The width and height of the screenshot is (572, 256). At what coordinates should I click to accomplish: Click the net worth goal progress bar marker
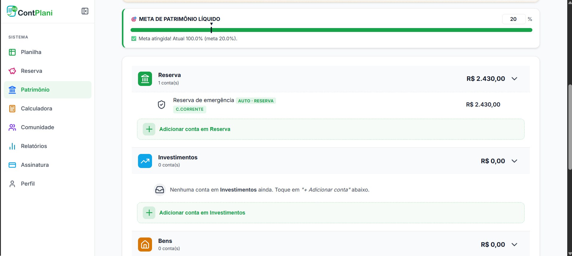211,29
